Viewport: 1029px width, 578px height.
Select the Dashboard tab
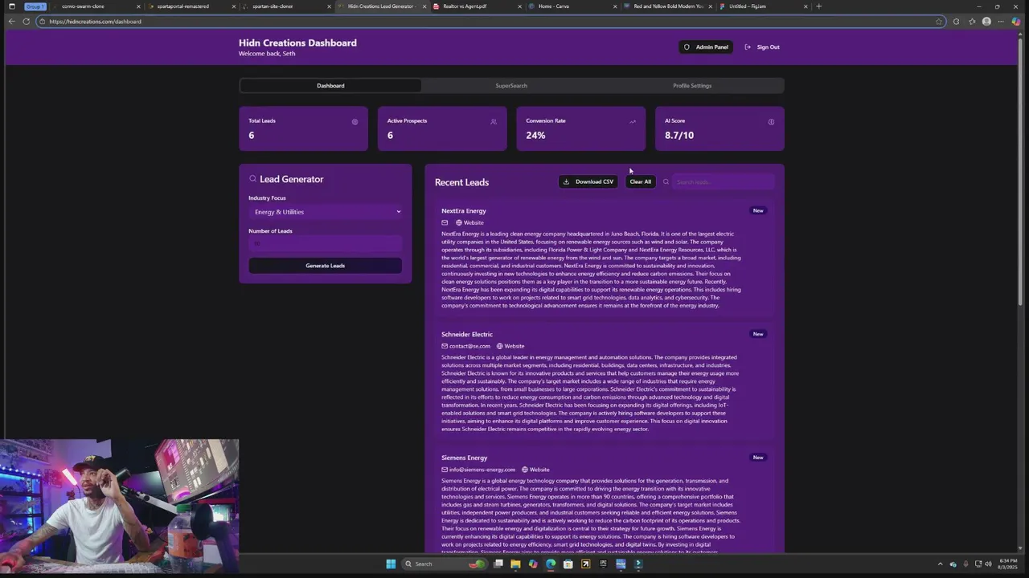[330, 85]
